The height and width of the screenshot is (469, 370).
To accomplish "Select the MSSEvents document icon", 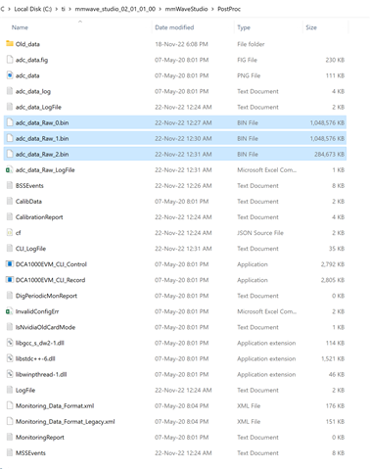I will [x=10, y=452].
